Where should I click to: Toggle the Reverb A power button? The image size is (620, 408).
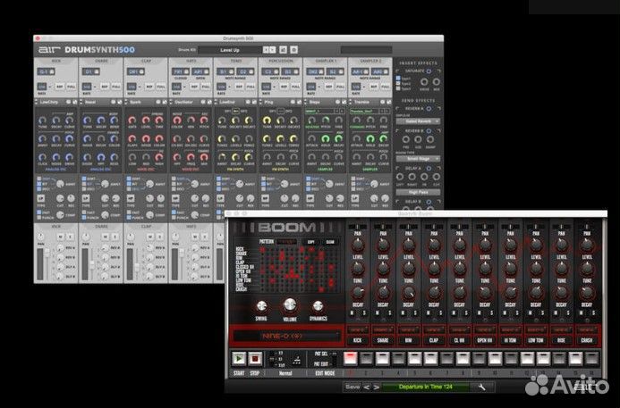click(x=429, y=109)
